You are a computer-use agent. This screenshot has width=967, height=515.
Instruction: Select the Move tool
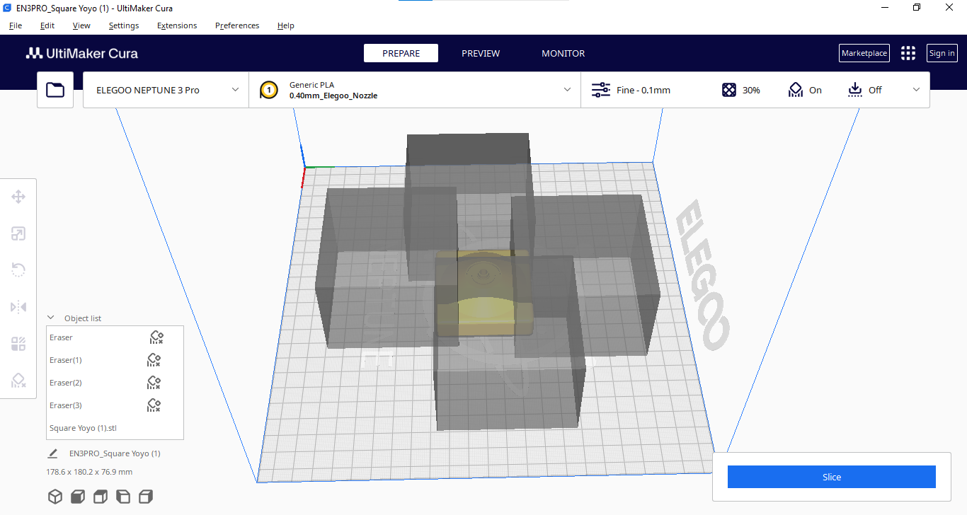coord(18,197)
